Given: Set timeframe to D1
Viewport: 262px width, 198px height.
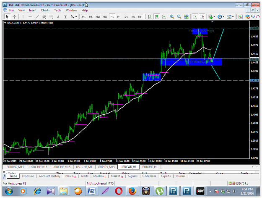Looking at the screenshot, I should point(126,17).
